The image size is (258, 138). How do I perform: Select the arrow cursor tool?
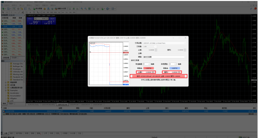pos(3,12)
